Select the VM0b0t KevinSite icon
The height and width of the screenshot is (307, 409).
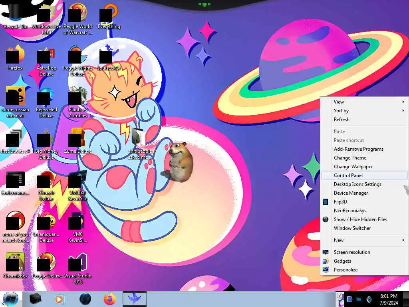(77, 186)
